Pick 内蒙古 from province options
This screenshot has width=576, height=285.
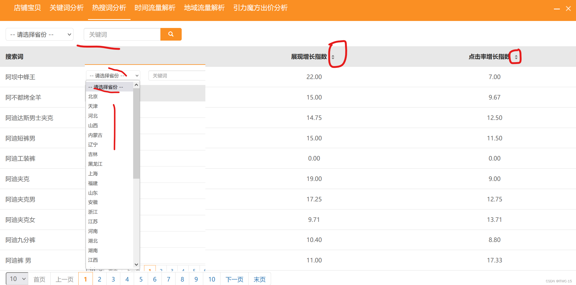95,135
